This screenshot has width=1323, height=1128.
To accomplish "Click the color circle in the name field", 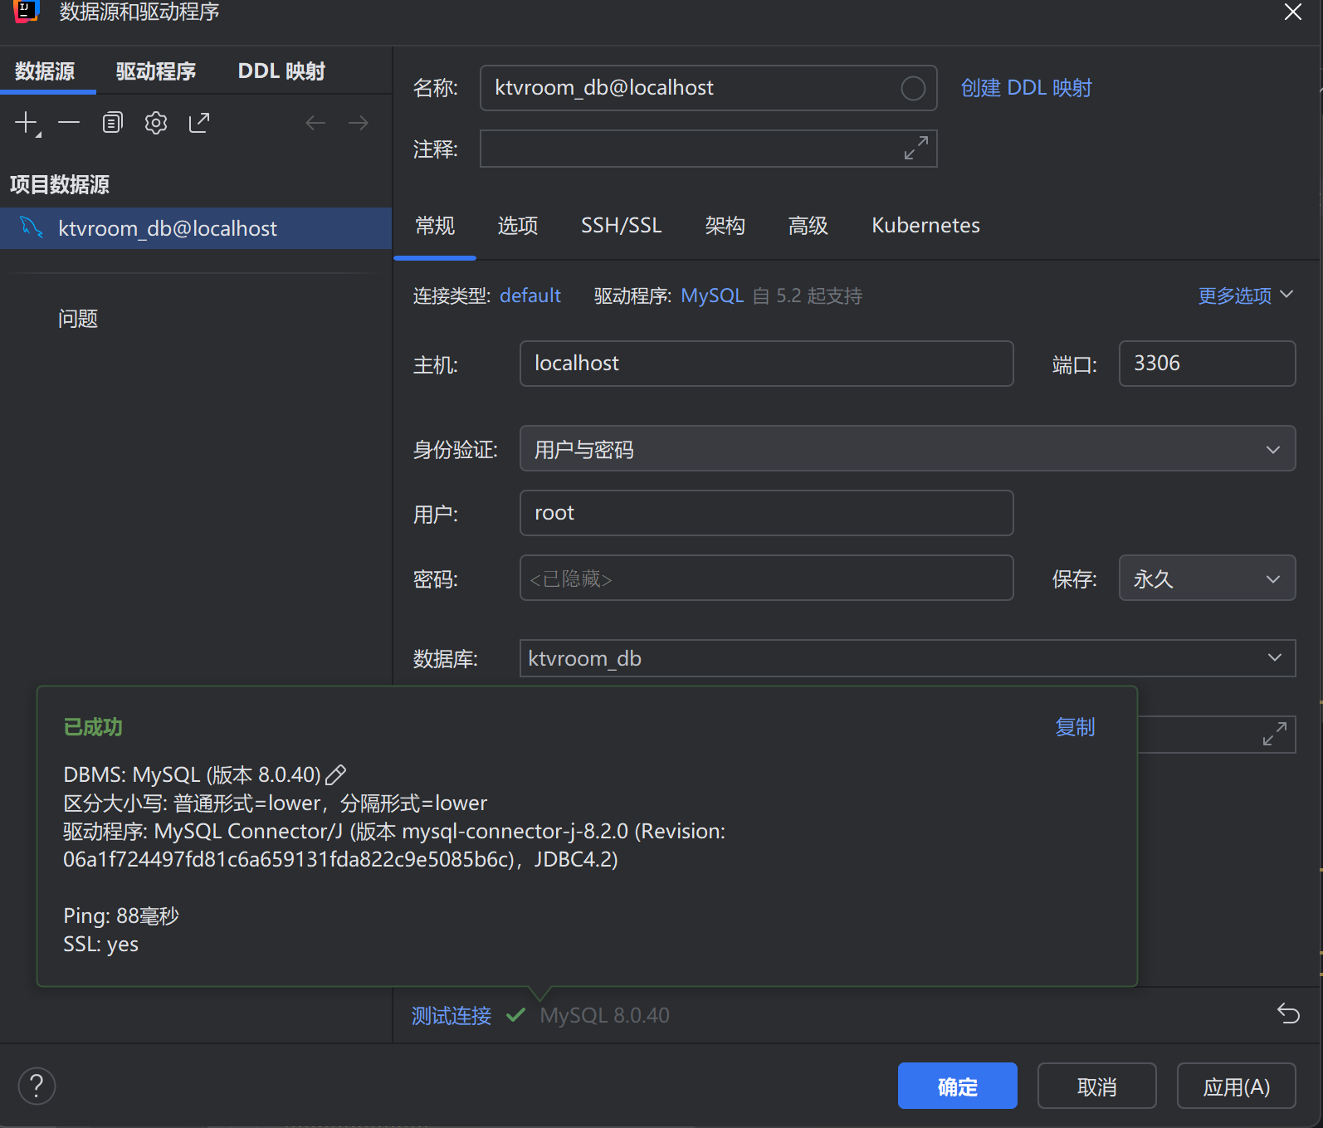I will [x=913, y=88].
